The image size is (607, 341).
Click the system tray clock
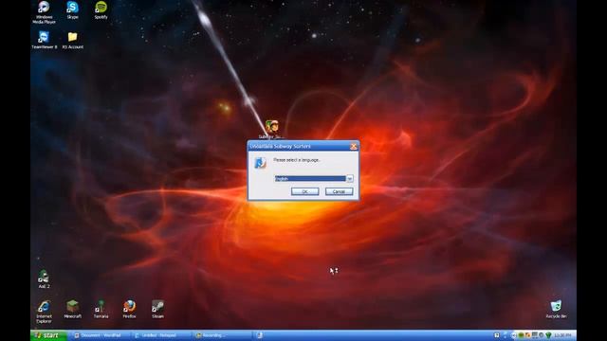pyautogui.click(x=562, y=335)
